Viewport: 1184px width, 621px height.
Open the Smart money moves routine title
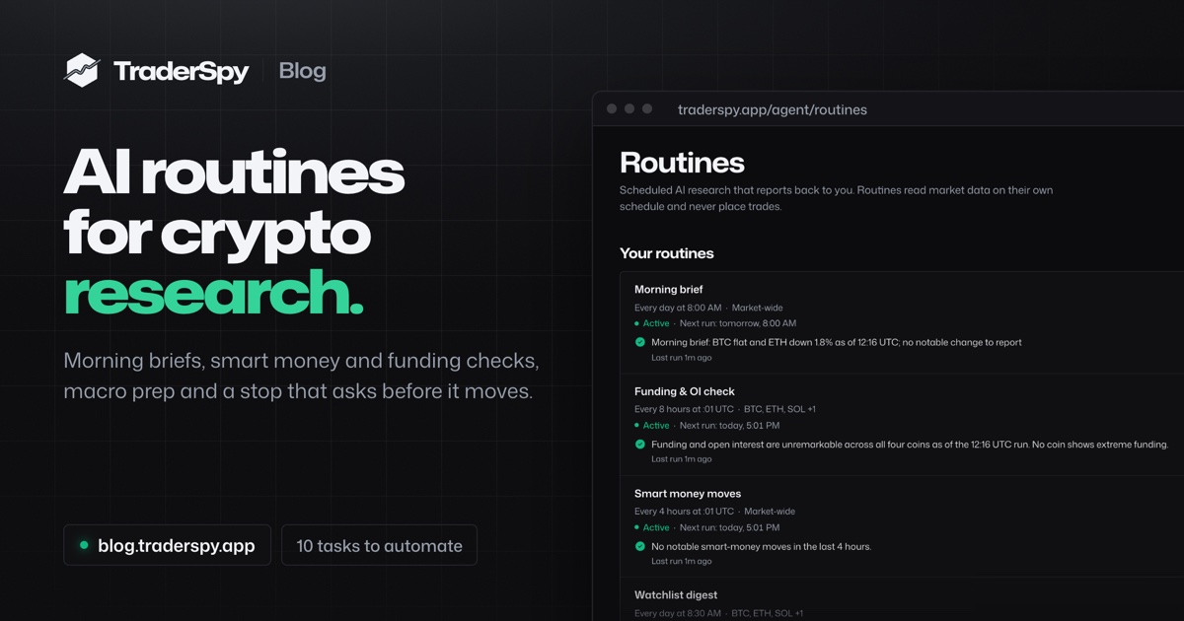tap(688, 494)
